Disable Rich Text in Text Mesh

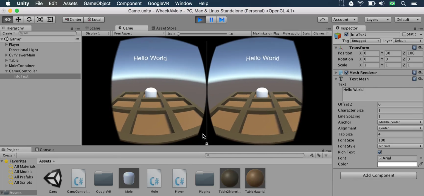coord(380,152)
